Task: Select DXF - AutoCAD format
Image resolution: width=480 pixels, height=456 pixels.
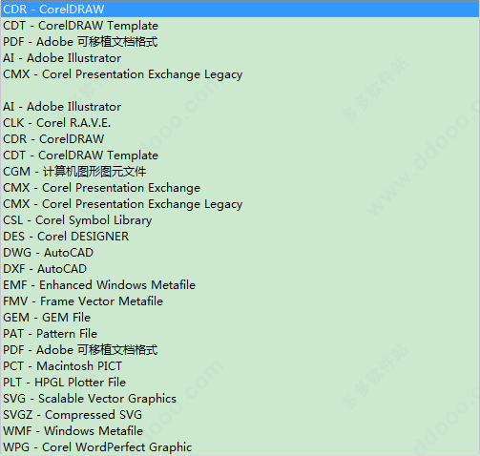Action: [x=240, y=269]
